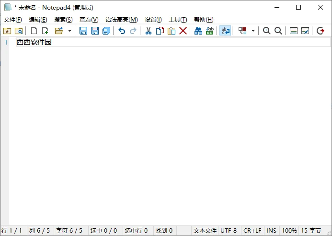Viewport: 332px width, 236px height.
Task: Click the text 西西软件园 in editor
Action: pyautogui.click(x=34, y=42)
